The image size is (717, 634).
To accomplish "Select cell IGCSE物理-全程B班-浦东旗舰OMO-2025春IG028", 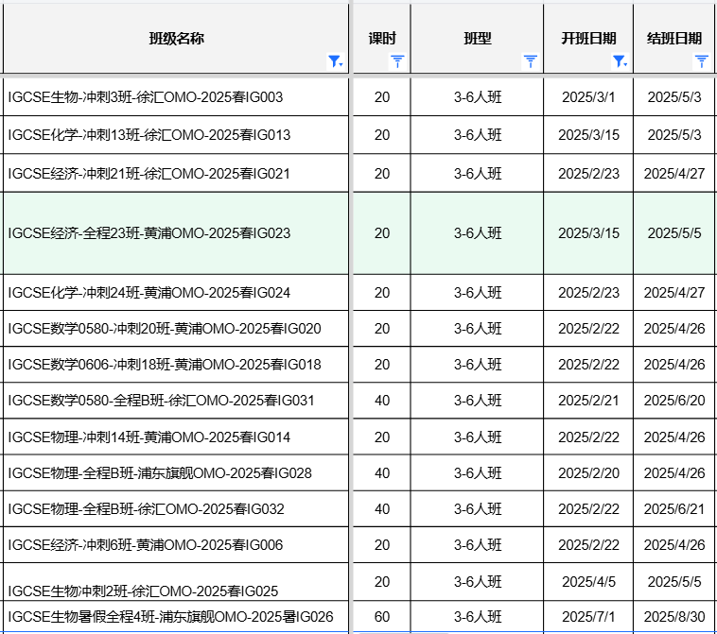I will (176, 472).
